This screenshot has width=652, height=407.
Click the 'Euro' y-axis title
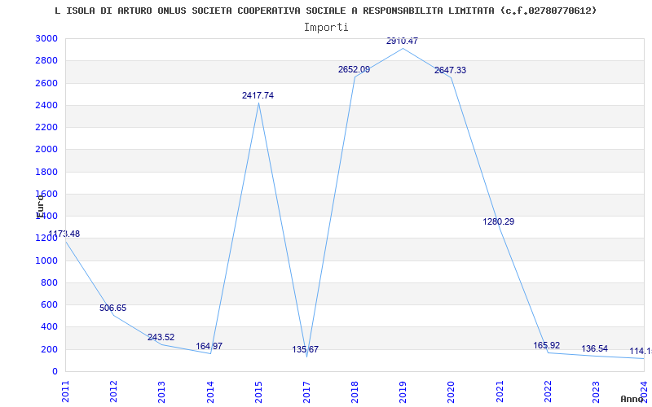[40, 207]
